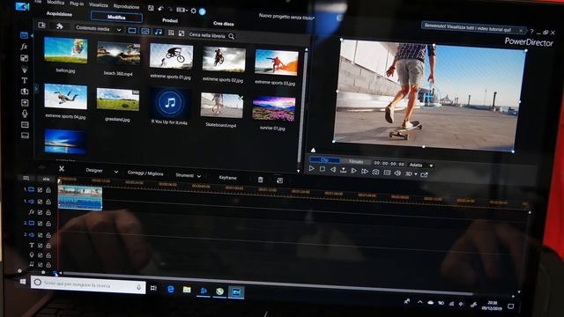Expand the Strumenti dropdown
Screen dimensions: 564x317
pyautogui.click(x=199, y=176)
